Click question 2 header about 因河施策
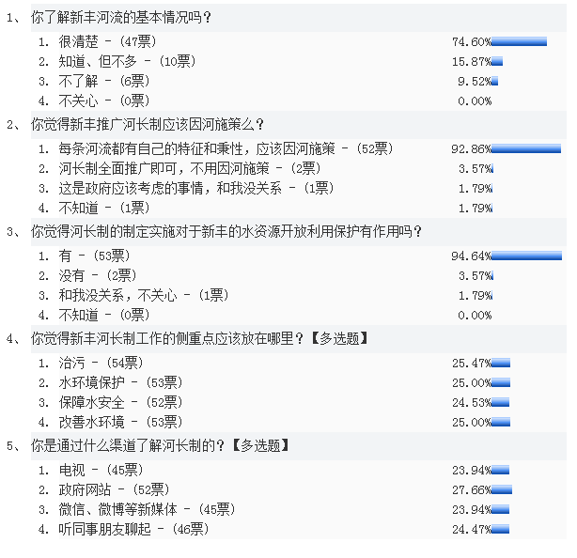This screenshot has width=577, height=558. pyautogui.click(x=148, y=125)
